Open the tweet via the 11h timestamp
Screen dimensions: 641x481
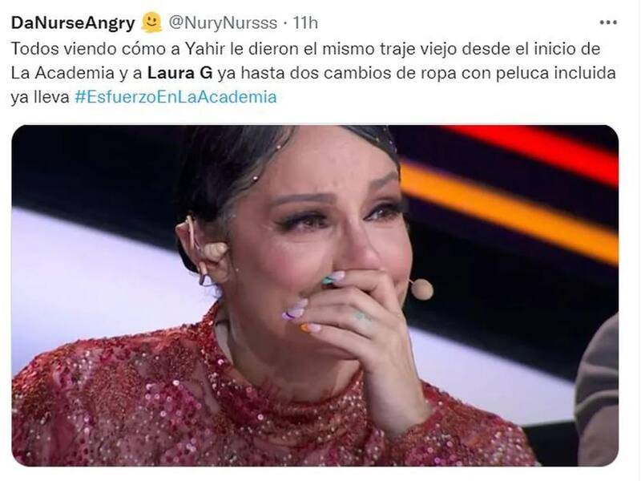[305, 23]
